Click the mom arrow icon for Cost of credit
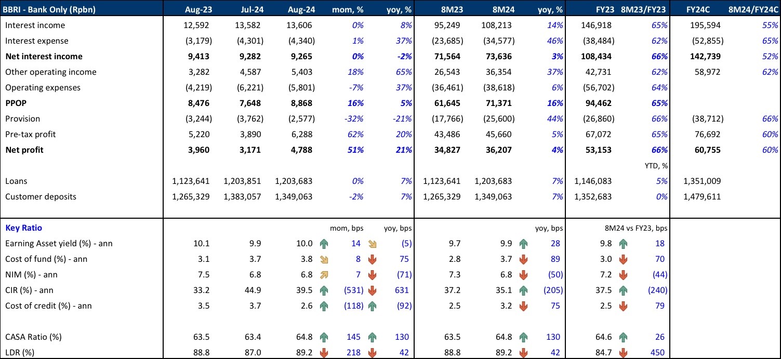 (x=324, y=305)
